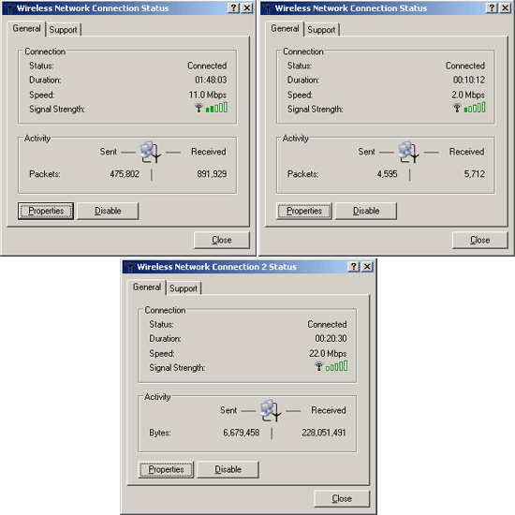Click the duration value 00:20:30
515x515 pixels.
[x=331, y=338]
